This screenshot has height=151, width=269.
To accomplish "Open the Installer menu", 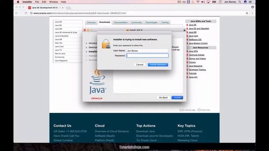I will [27, 2].
